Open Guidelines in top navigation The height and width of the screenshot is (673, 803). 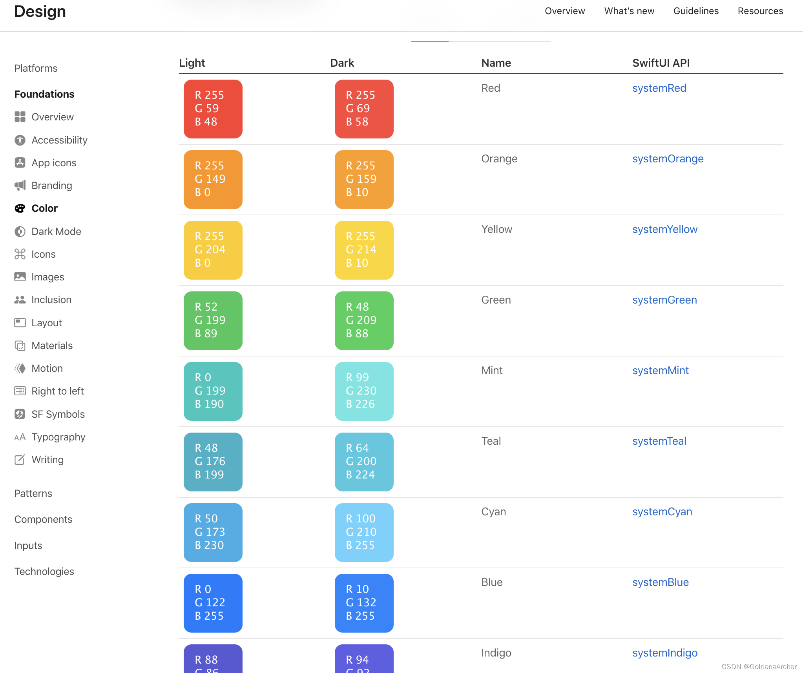696,11
